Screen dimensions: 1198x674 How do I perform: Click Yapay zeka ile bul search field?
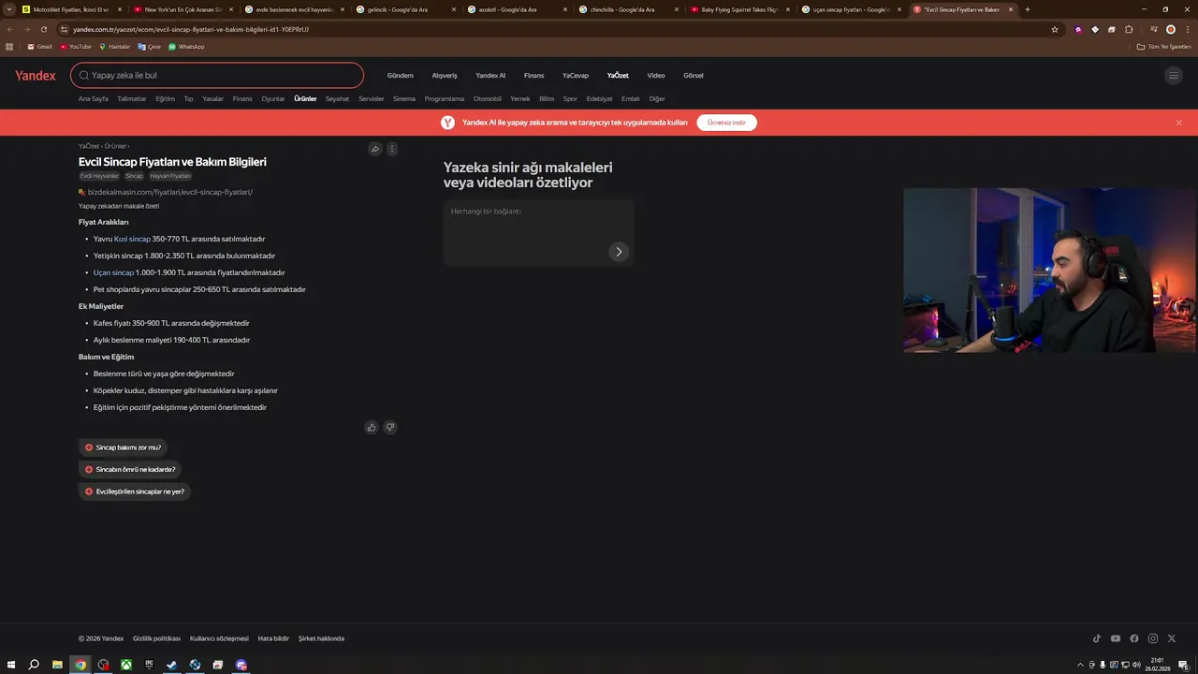tap(217, 75)
